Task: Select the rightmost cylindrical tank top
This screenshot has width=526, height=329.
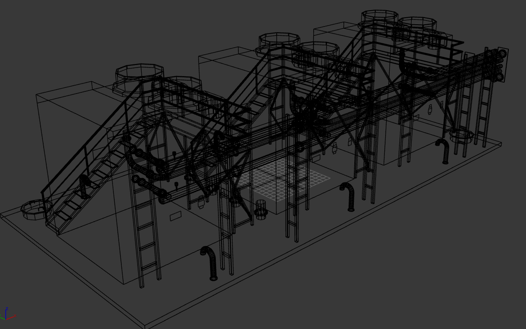Action: click(417, 24)
